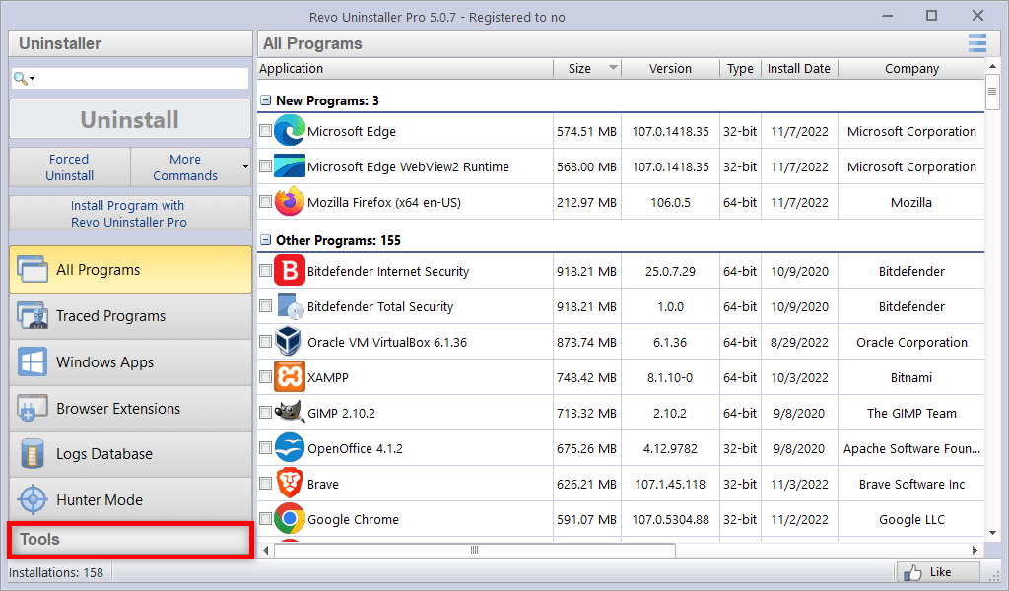Check the Bitdefender Internet Security checkbox
This screenshot has width=1009, height=591.
(265, 270)
